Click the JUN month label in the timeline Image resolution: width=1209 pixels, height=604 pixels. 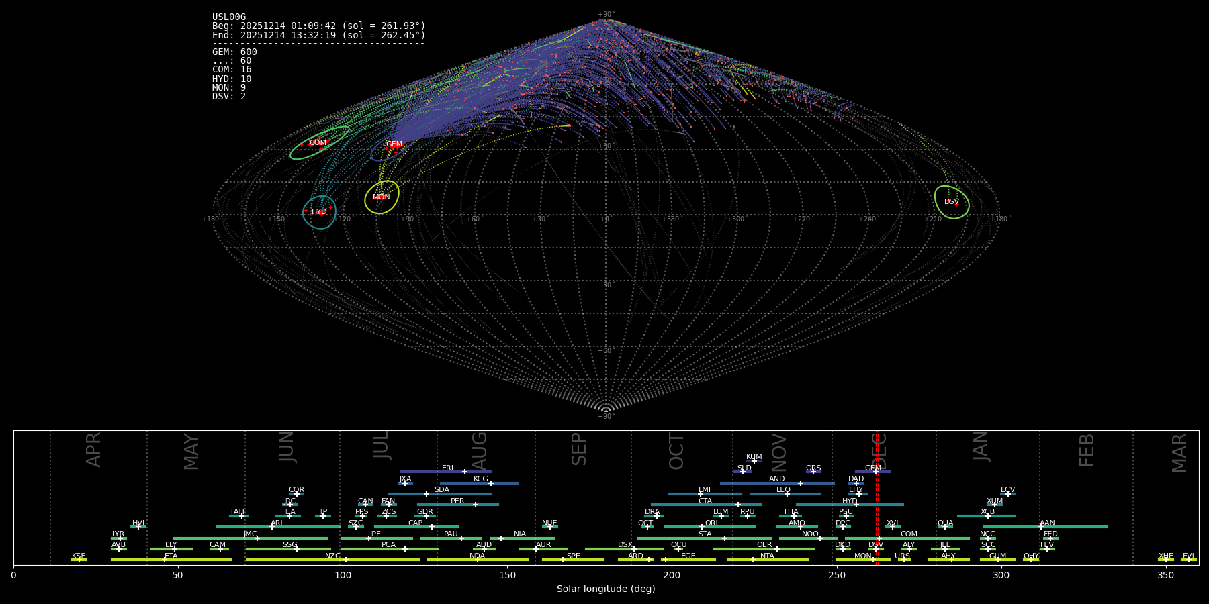pos(287,447)
